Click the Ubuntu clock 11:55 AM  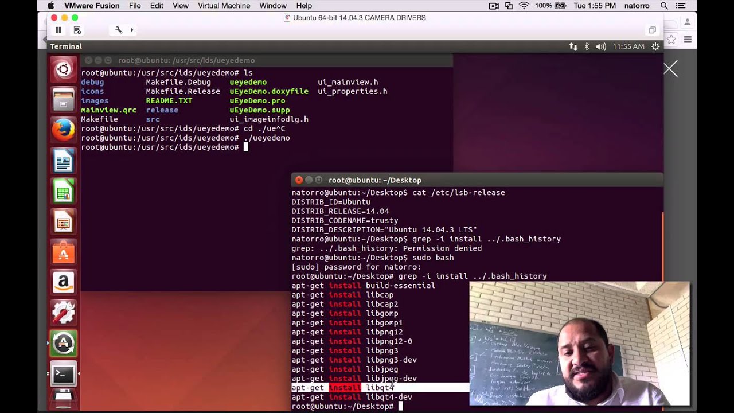[x=628, y=46]
